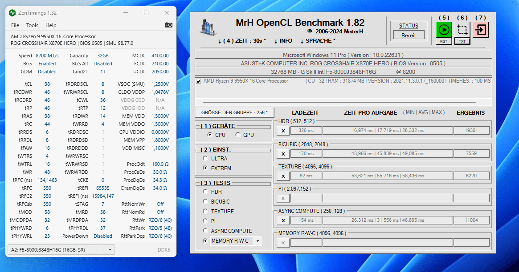Open the SPRACHE language dropdown
The image size is (519, 272).
(x=318, y=41)
